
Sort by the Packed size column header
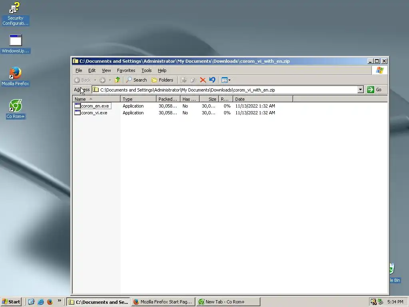coord(168,99)
